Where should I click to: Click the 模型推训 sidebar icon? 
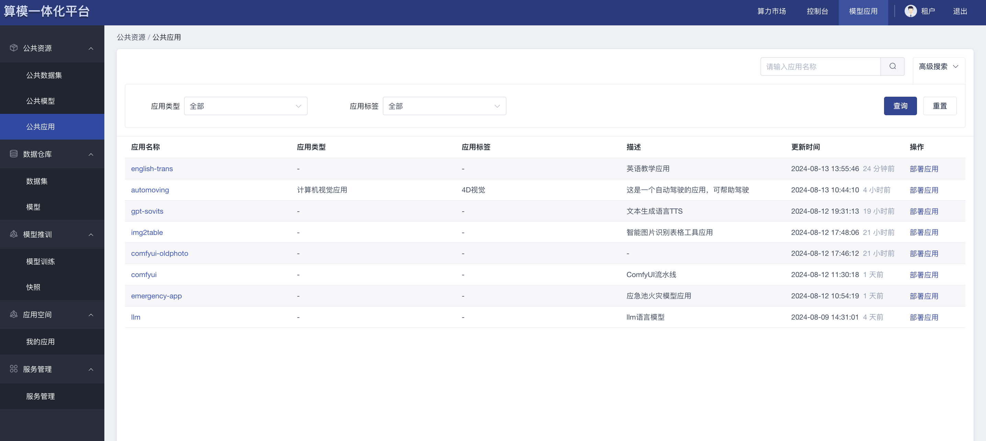(14, 234)
